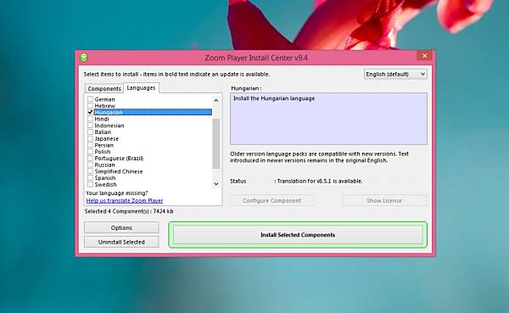Click Your language missing? text

(117, 193)
